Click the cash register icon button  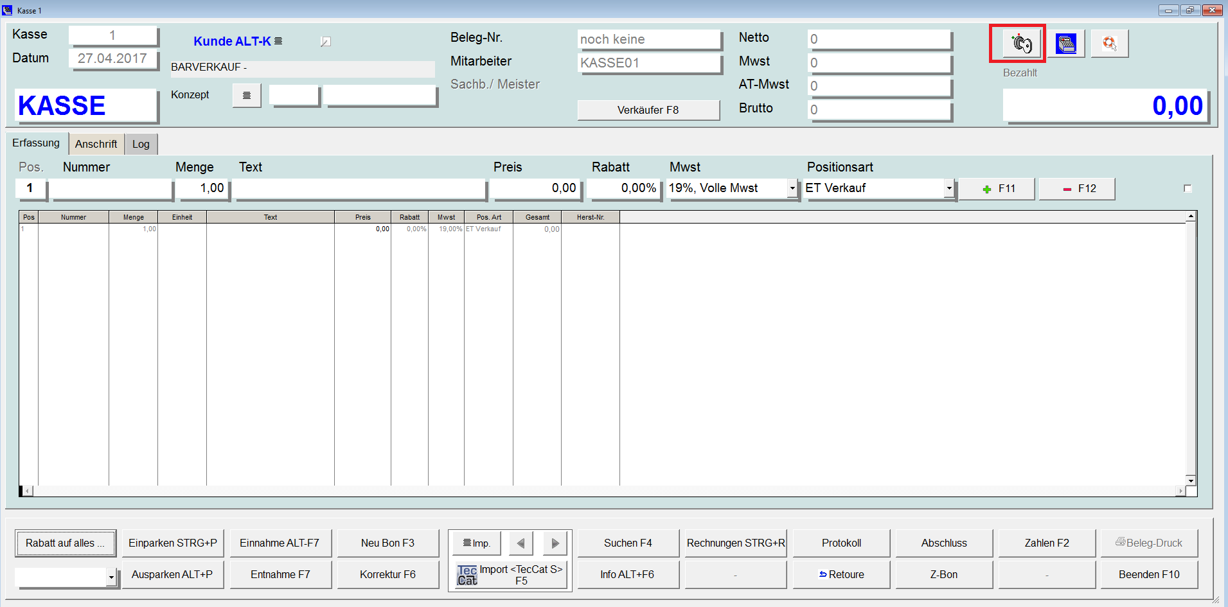(1066, 44)
